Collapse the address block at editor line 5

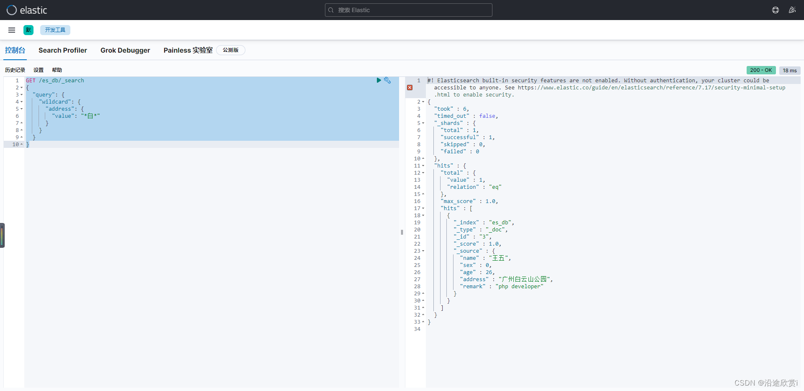[x=21, y=109]
